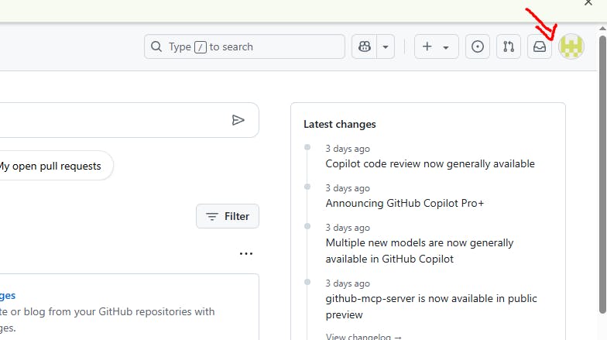Click the search magnifier icon
This screenshot has width=607, height=340.
[x=156, y=46]
